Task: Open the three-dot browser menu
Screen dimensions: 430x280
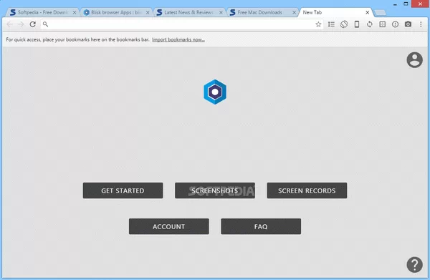Action: click(421, 24)
